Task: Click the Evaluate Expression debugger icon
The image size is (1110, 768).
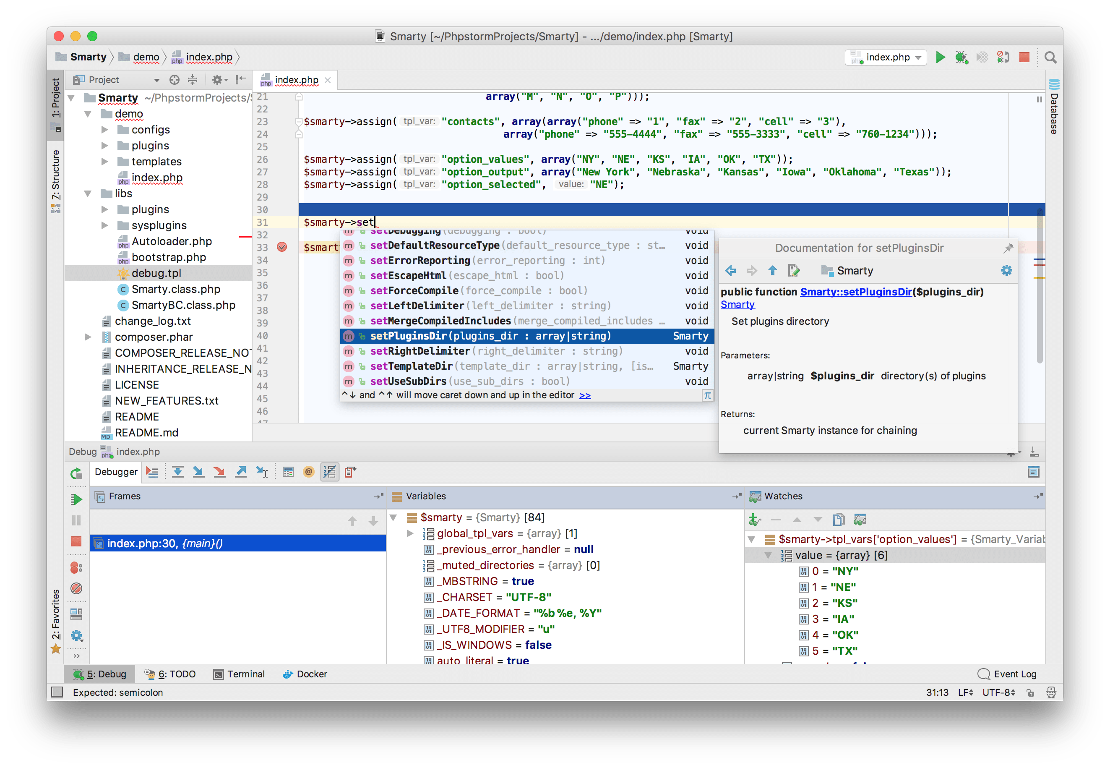Action: [290, 473]
